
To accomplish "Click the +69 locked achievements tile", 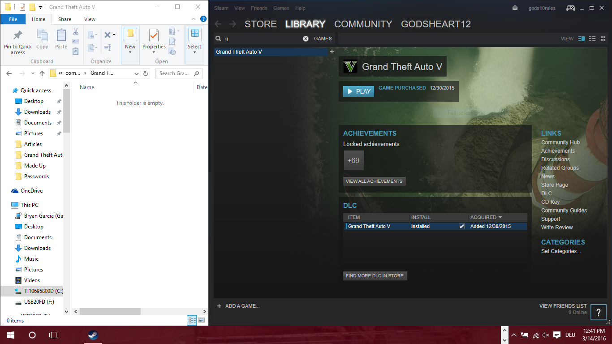I will 353,160.
